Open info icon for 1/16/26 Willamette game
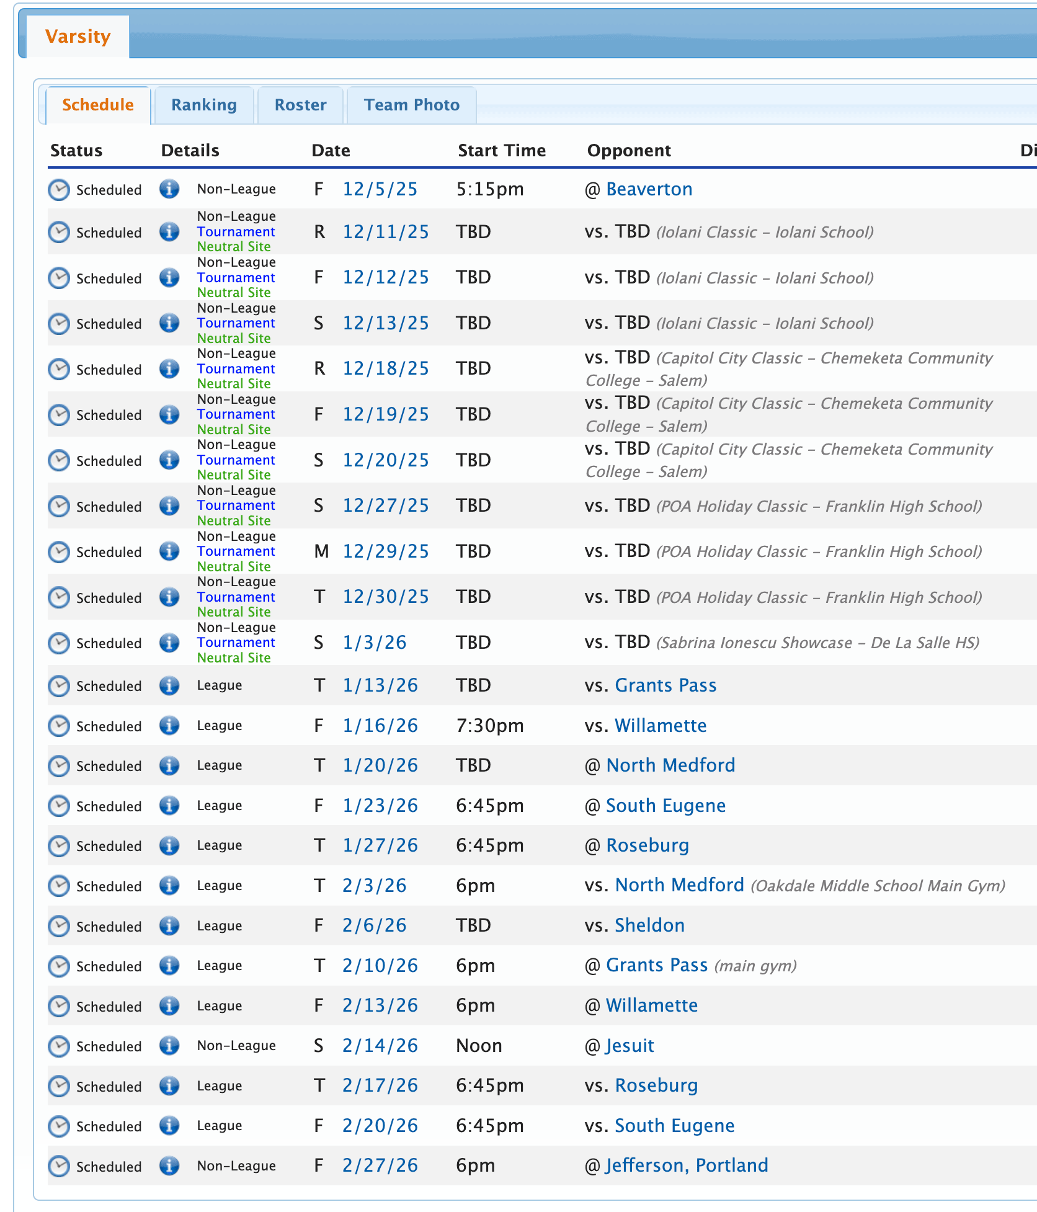 point(169,726)
